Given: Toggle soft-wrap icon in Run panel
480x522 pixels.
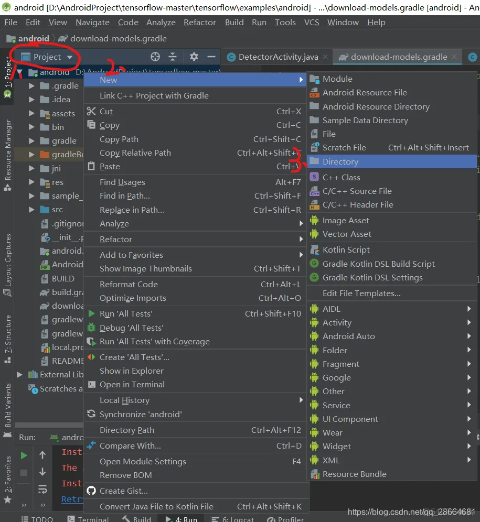Looking at the screenshot, I should pyautogui.click(x=42, y=489).
